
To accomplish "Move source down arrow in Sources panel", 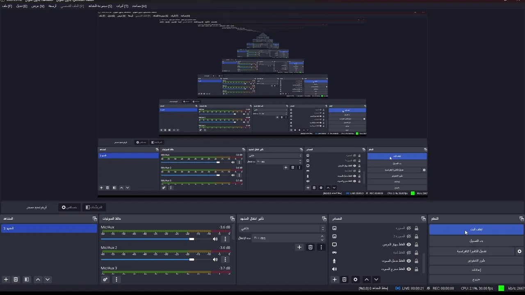I will (376, 279).
